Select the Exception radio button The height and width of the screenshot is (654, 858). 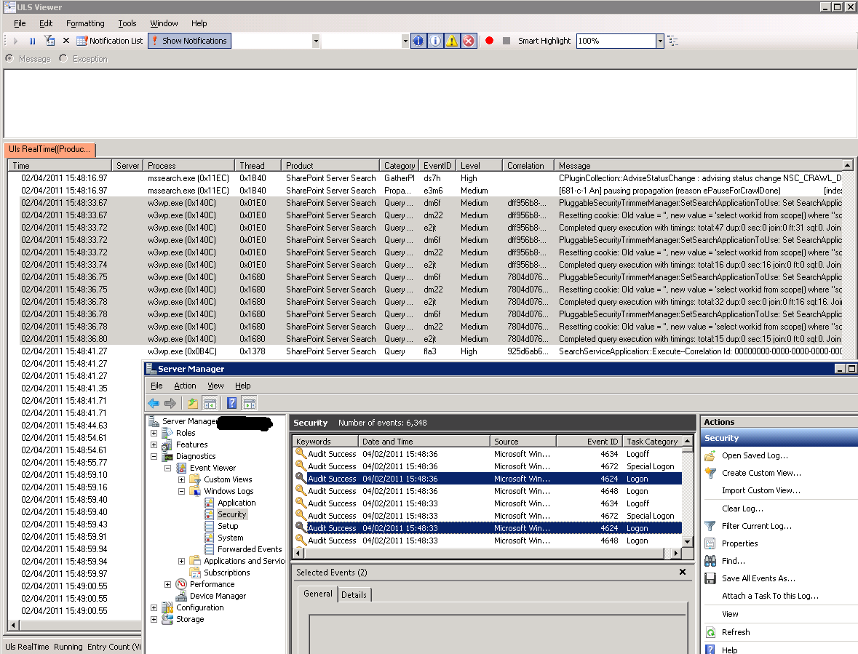click(x=63, y=59)
